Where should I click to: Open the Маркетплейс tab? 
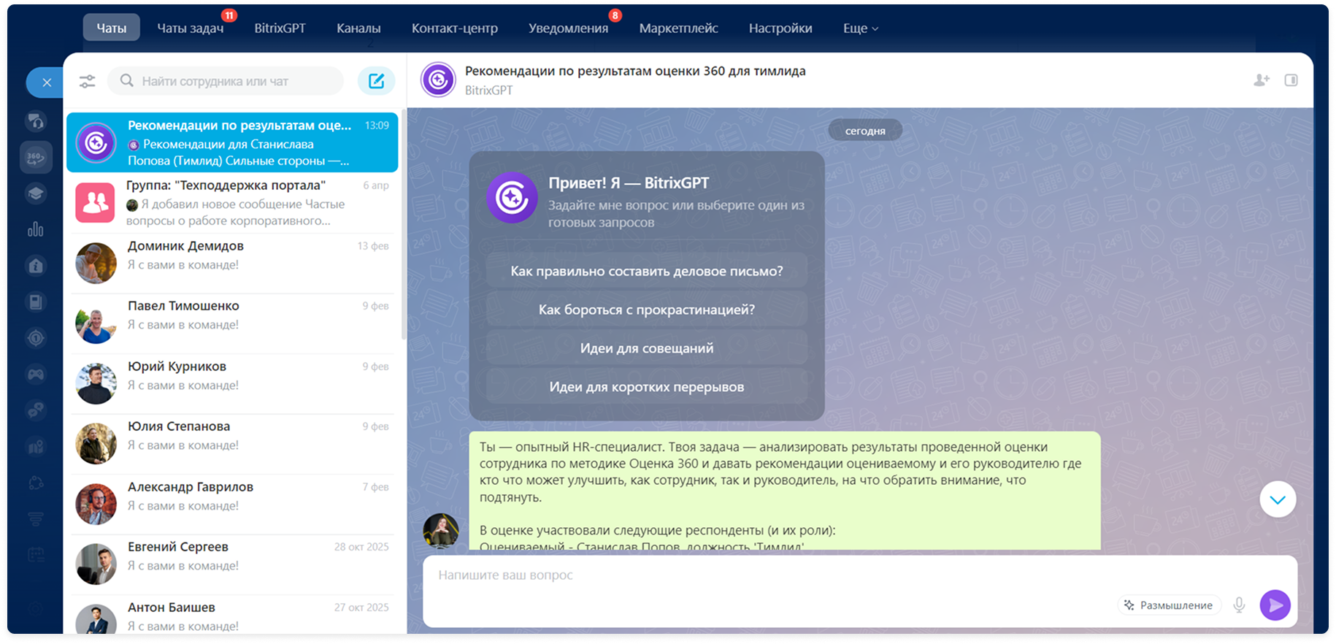point(679,28)
